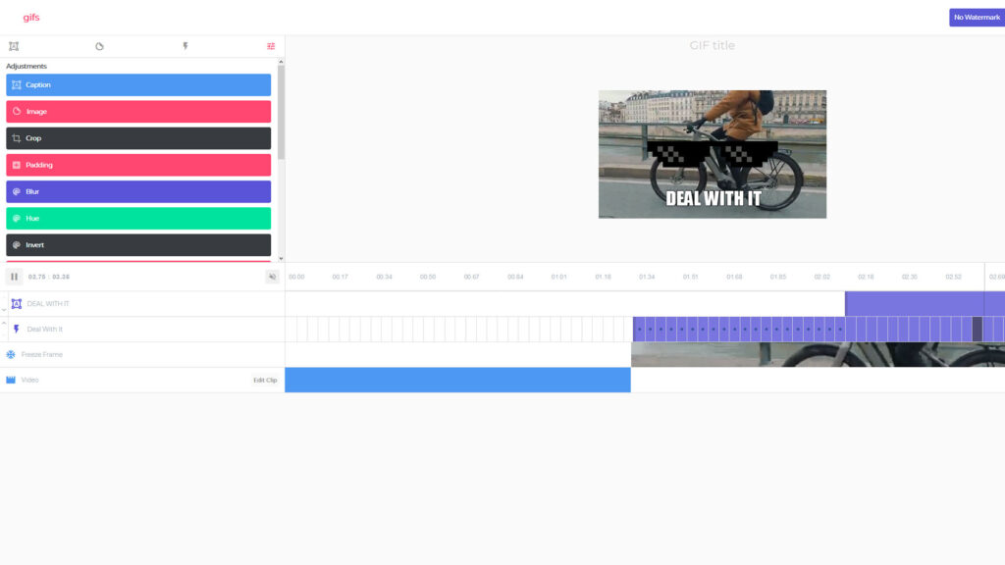Click the Adjustments heading text
The image size is (1005, 565).
pos(26,66)
